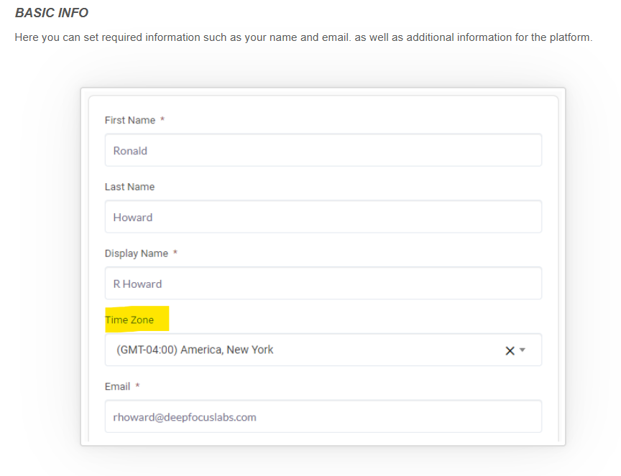Click the required asterisk beside First Name
The image size is (621, 476).
[x=162, y=121]
